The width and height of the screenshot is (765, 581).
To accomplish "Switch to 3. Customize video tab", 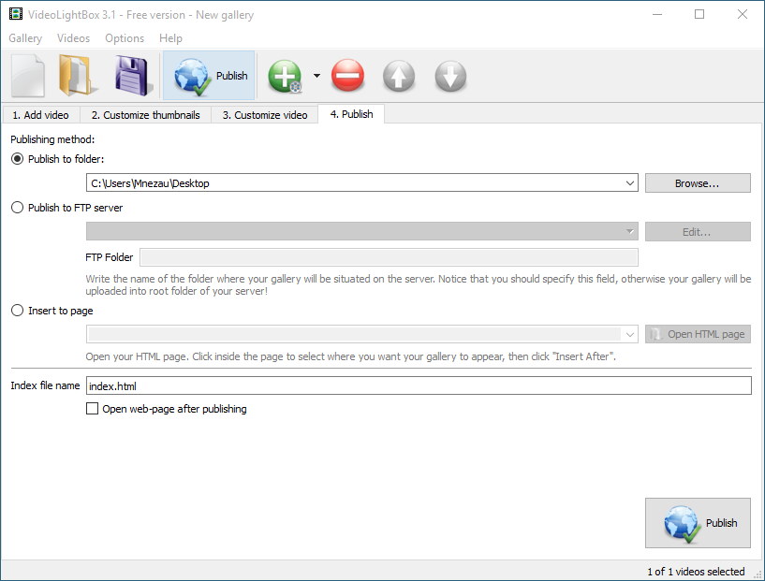I will point(265,115).
